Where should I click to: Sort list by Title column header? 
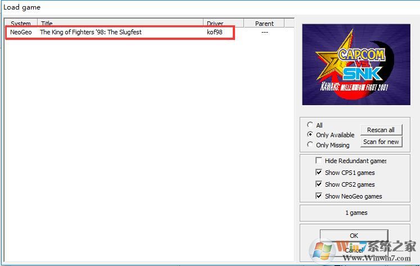[120, 23]
